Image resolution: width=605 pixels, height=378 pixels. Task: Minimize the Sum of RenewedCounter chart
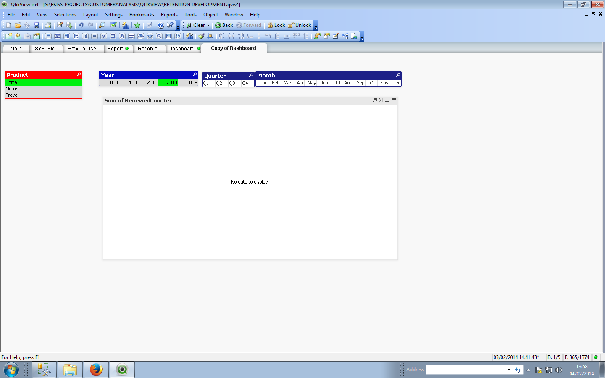387,101
